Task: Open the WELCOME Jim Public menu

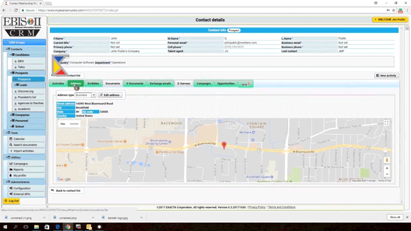Action: click(390, 20)
